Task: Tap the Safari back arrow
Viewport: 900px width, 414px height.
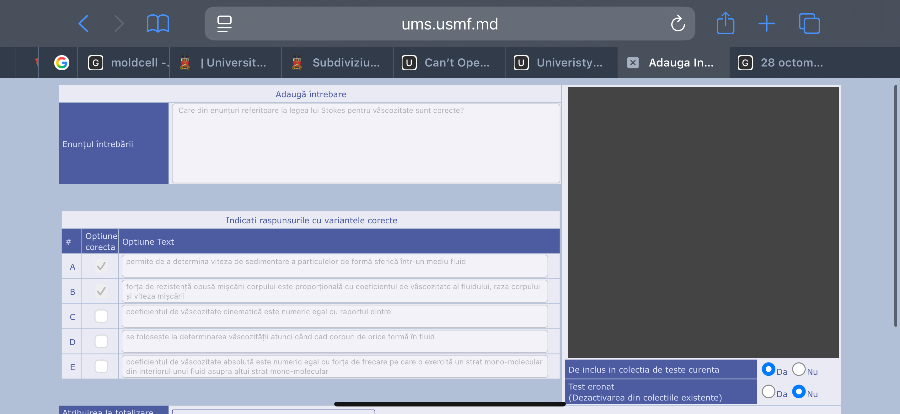Action: point(83,24)
